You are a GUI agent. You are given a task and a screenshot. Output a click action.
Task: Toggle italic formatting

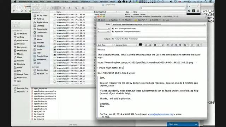tap(159, 45)
